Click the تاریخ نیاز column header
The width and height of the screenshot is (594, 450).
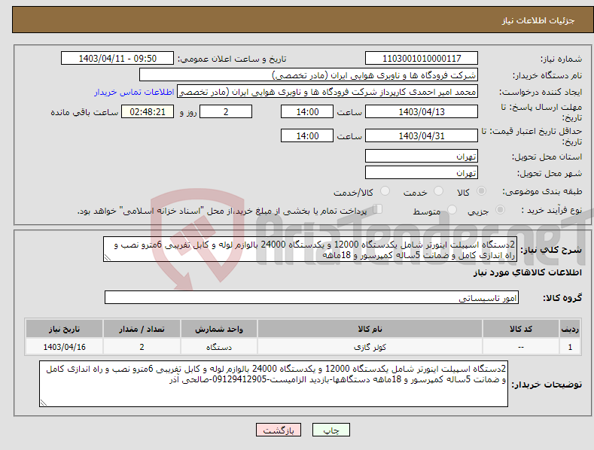click(x=65, y=329)
